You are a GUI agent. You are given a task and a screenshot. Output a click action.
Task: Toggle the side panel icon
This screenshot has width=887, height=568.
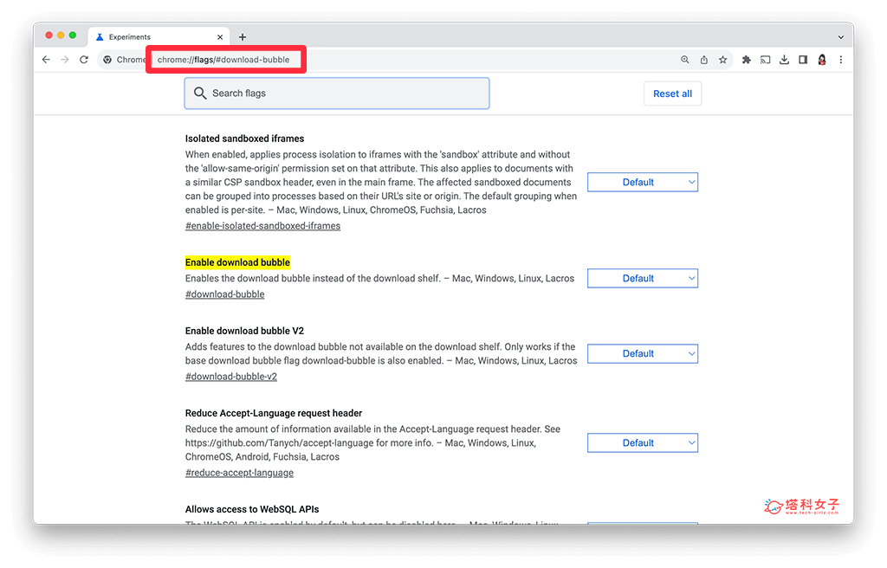pos(803,60)
